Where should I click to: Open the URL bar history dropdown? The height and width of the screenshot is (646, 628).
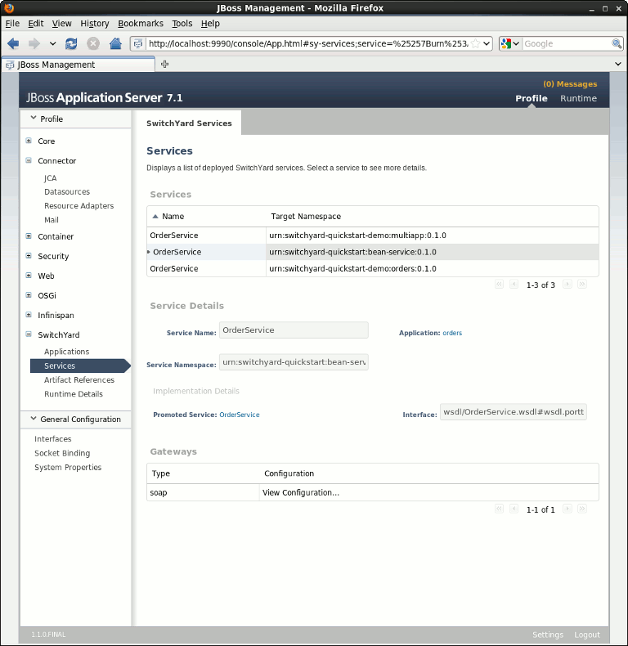pyautogui.click(x=487, y=43)
